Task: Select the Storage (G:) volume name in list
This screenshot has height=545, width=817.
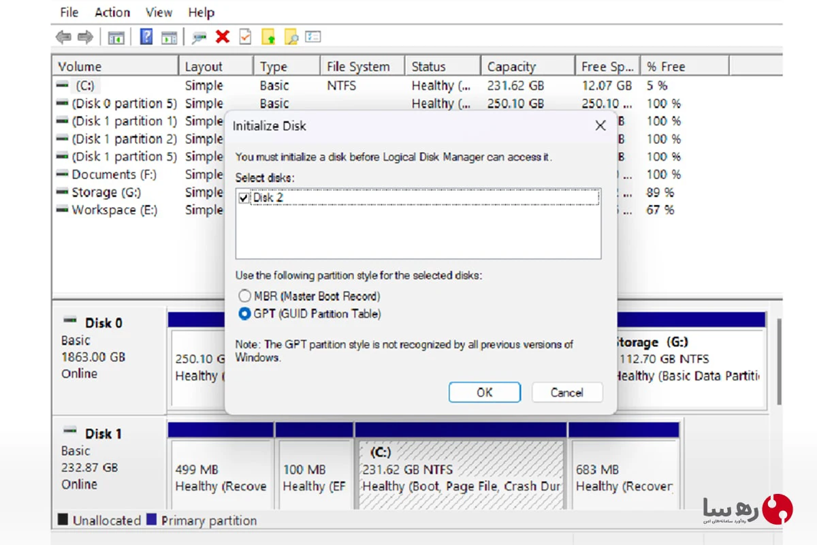Action: coord(106,192)
